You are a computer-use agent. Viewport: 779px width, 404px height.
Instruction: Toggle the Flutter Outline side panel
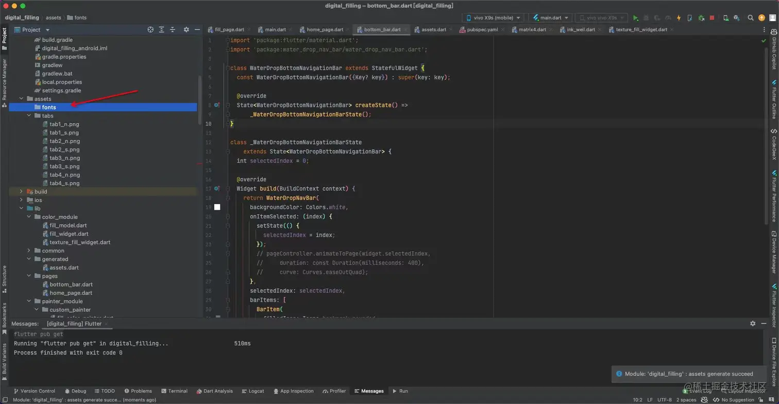[774, 99]
